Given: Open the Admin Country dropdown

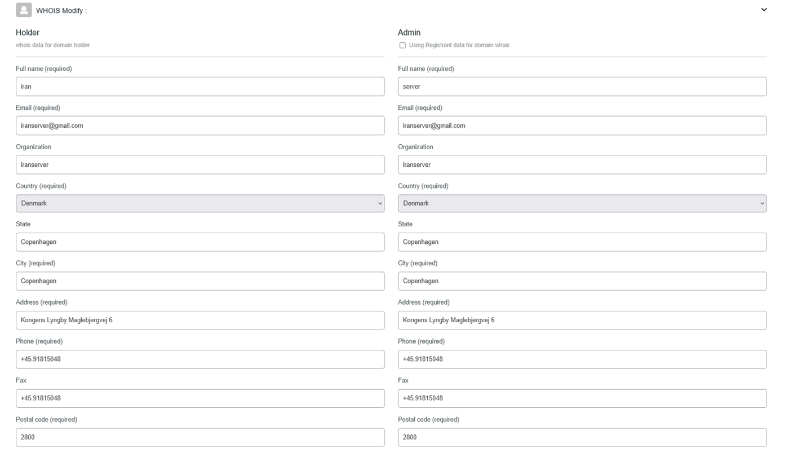Looking at the screenshot, I should [582, 203].
